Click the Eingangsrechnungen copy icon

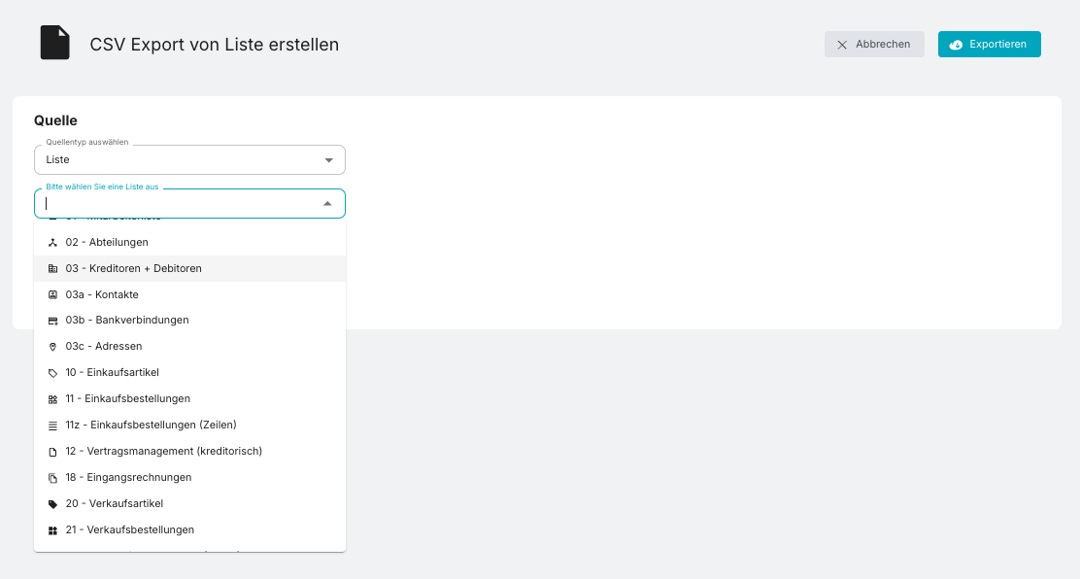(x=52, y=478)
